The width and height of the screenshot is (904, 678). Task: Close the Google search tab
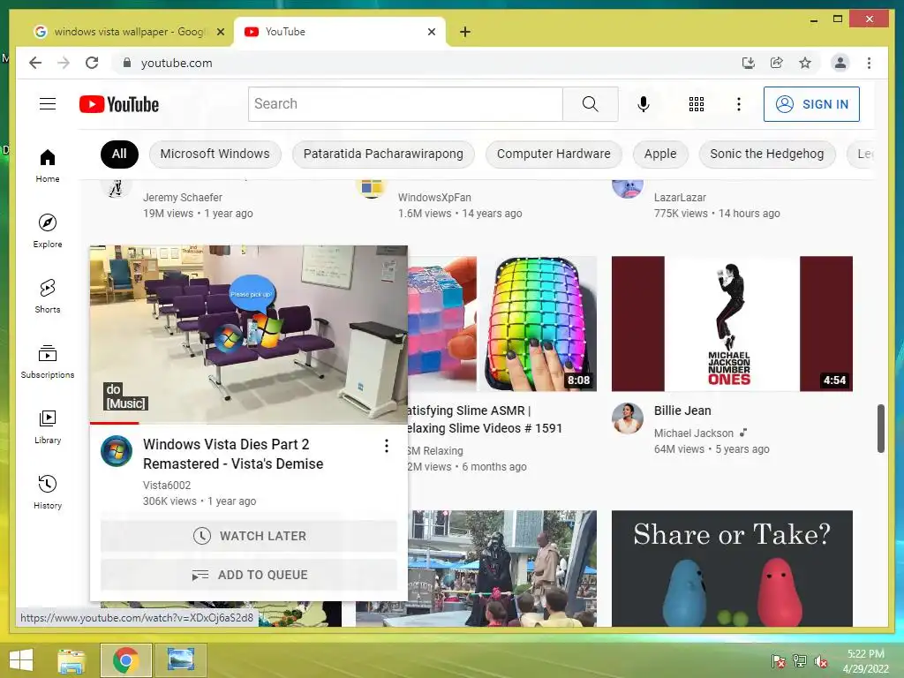pos(220,32)
